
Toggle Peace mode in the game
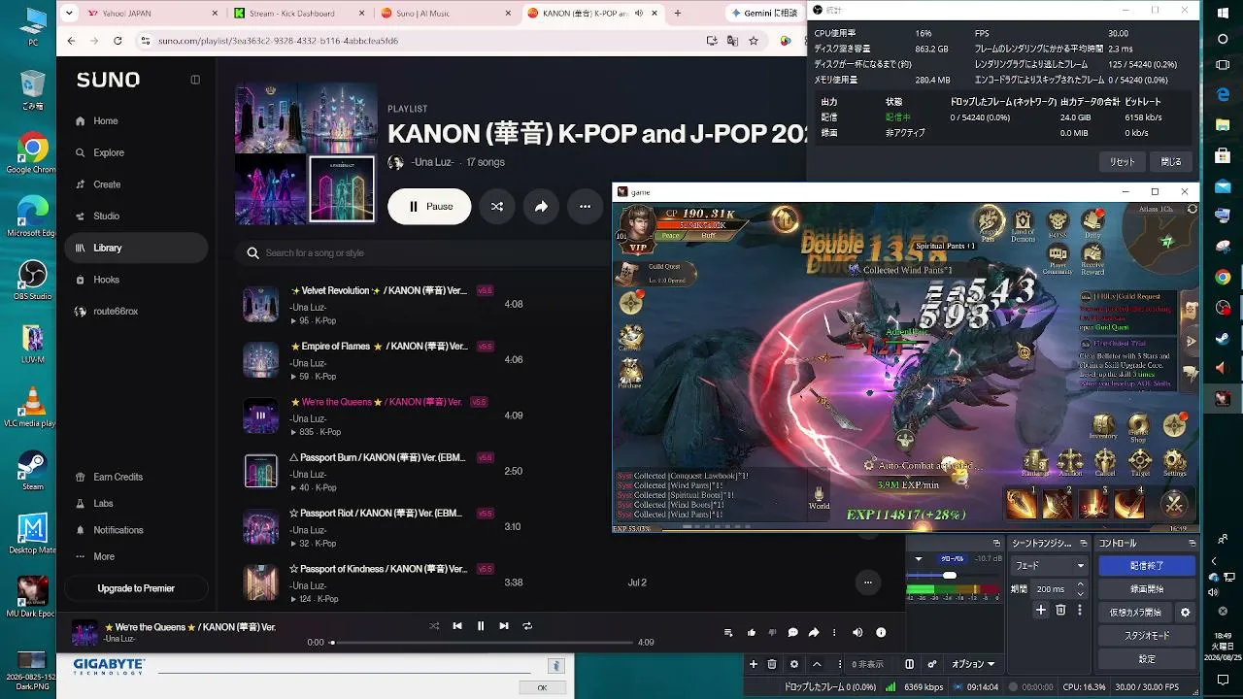(x=671, y=236)
